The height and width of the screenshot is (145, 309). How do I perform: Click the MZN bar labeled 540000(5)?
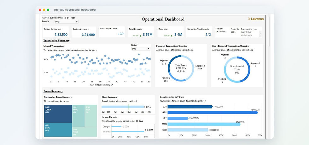coord(204,124)
